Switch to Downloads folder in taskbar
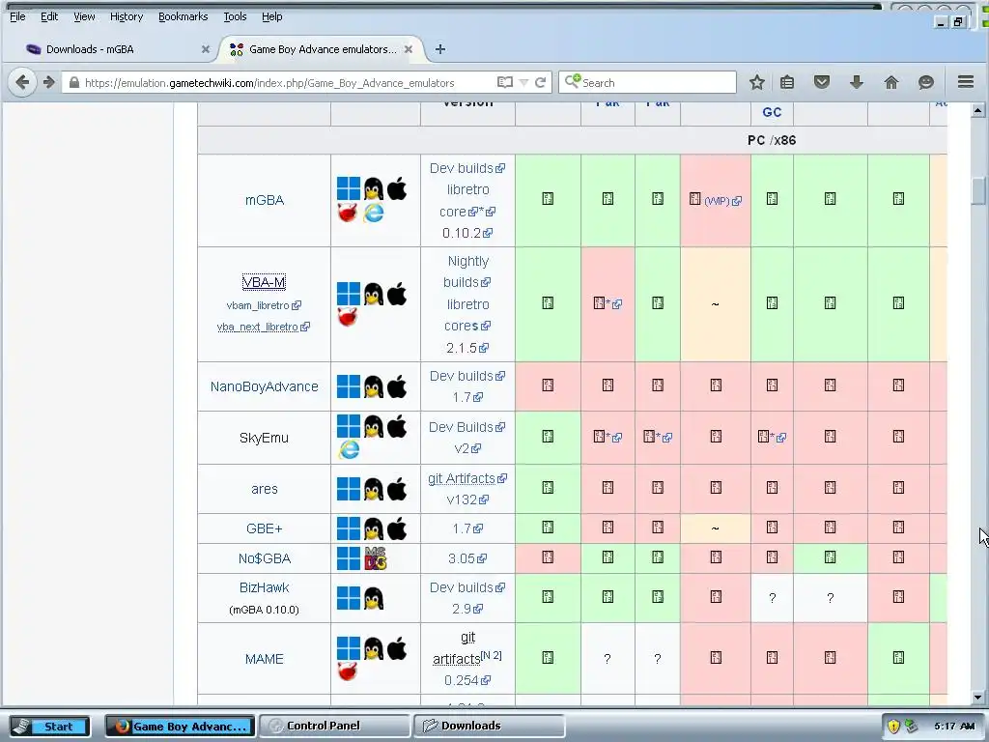 489,727
